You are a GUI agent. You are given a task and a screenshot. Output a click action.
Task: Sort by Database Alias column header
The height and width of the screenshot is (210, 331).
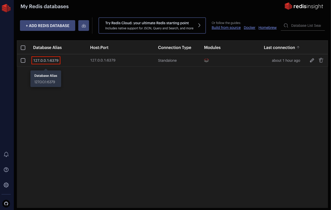click(x=47, y=48)
